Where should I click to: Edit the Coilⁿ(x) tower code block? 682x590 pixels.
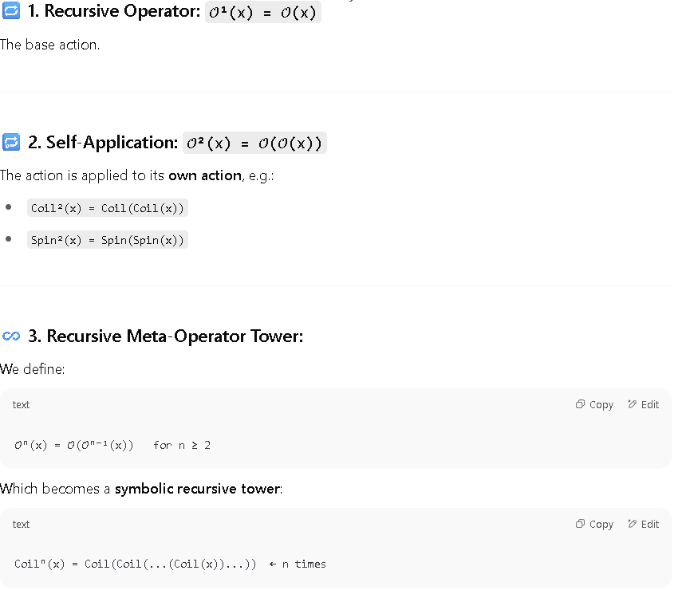pos(643,525)
